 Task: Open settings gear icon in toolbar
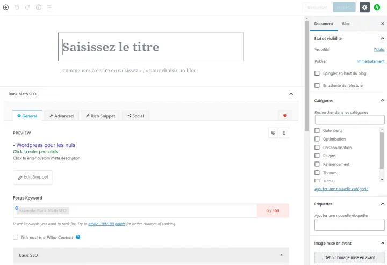(x=364, y=8)
